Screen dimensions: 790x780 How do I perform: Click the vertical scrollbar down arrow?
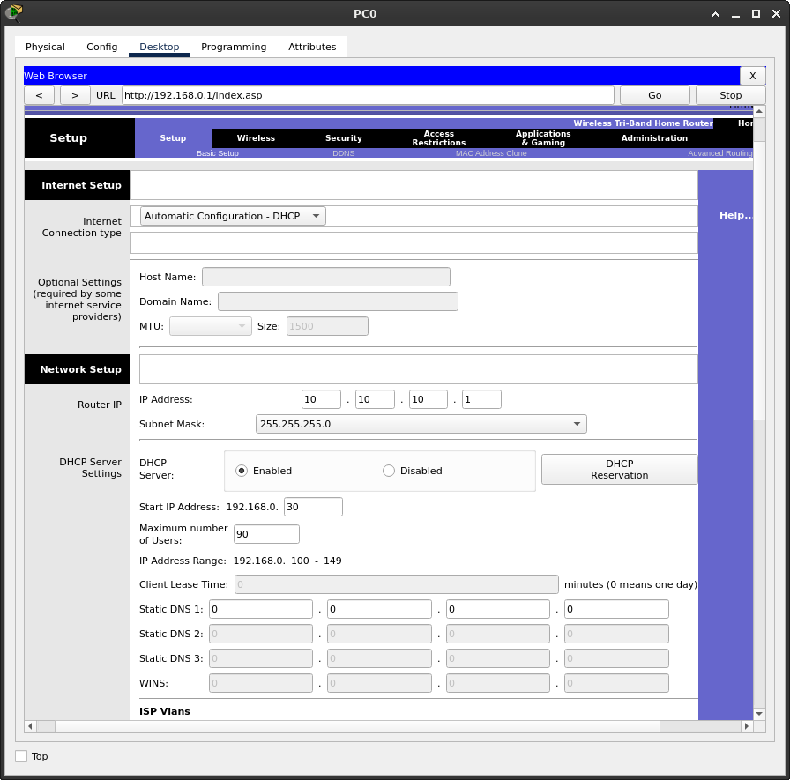pos(759,713)
